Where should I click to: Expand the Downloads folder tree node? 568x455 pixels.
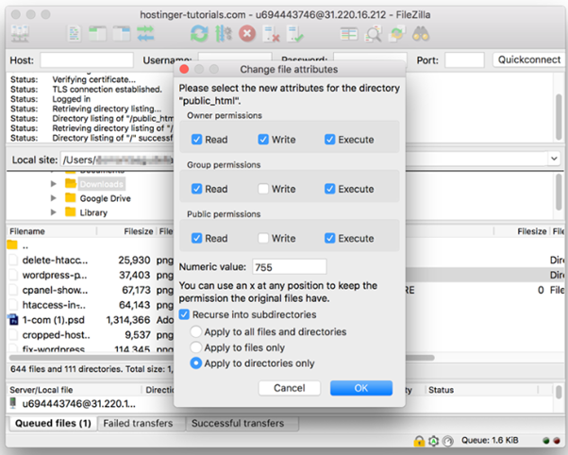coord(53,184)
